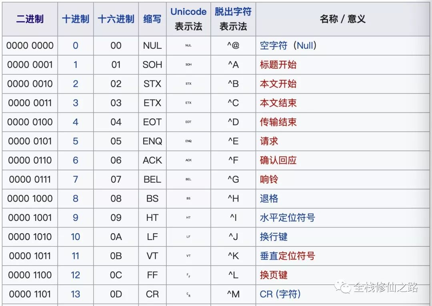Screen dimensions: 432x306
Task: Open the 换行键 link
Action: click(274, 236)
